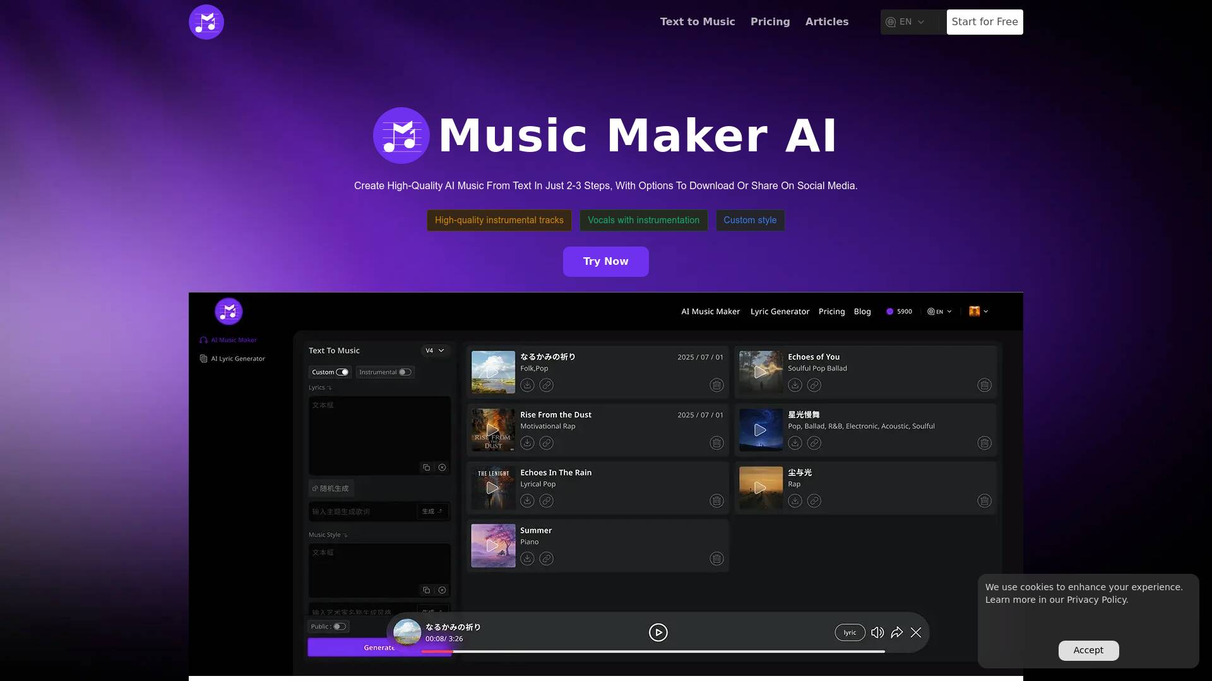Screen dimensions: 1212x681
Task: Copy link for Summer track
Action: [547, 559]
